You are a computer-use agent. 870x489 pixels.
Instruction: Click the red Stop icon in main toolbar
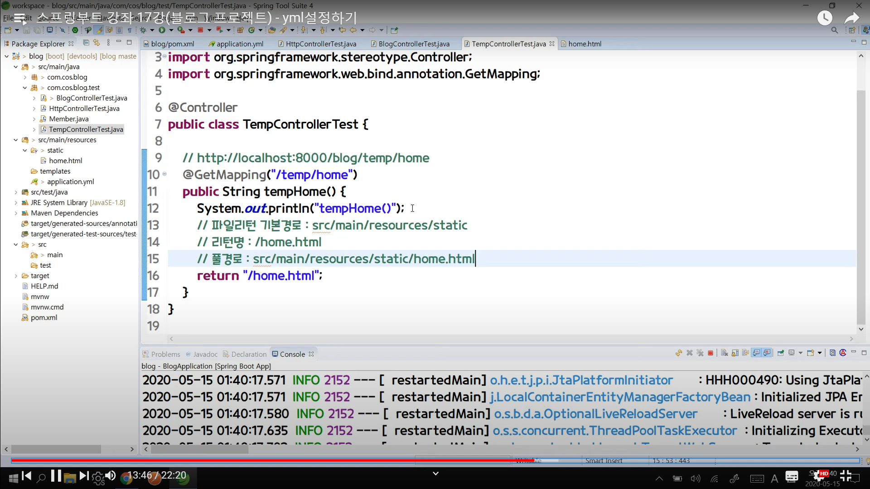point(200,30)
